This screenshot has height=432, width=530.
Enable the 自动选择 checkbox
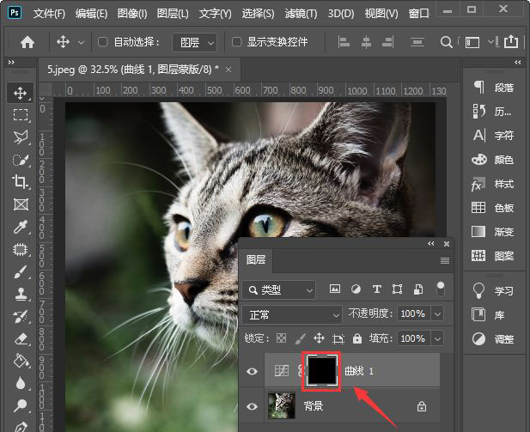click(103, 42)
